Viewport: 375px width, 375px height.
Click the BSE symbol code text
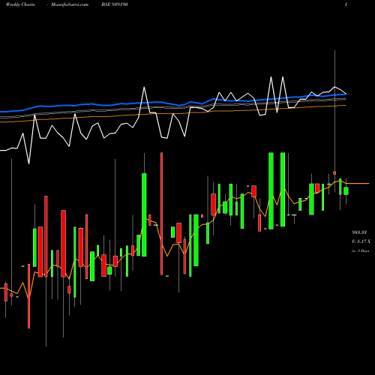click(115, 4)
